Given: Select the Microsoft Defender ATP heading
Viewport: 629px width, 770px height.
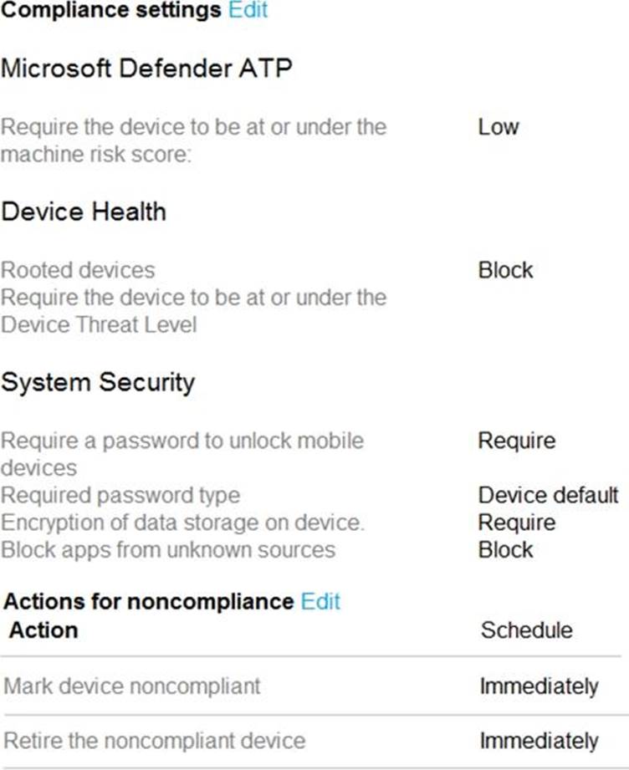Looking at the screenshot, I should pos(147,69).
